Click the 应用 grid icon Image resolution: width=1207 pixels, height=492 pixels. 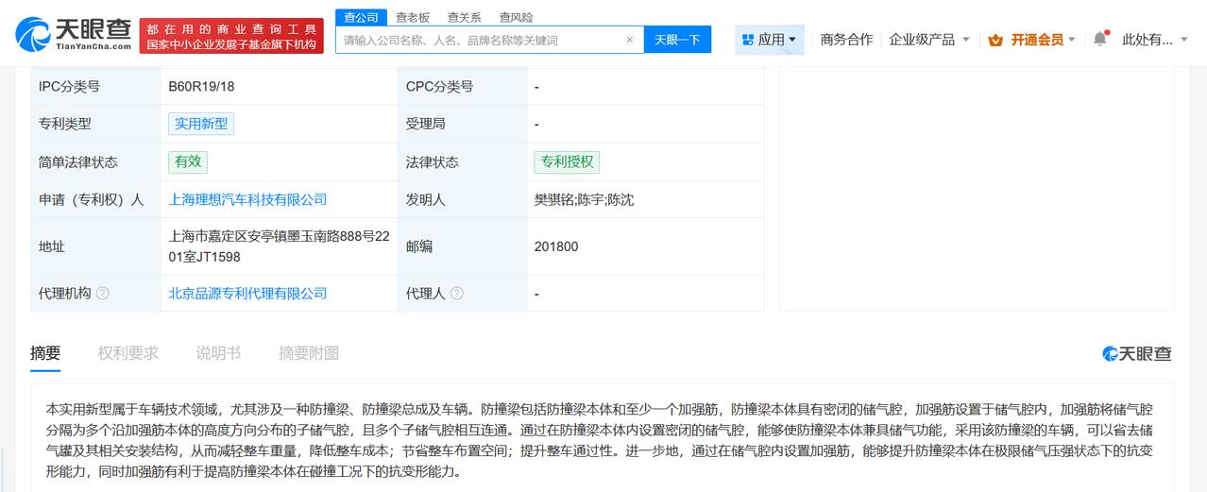pyautogui.click(x=748, y=40)
